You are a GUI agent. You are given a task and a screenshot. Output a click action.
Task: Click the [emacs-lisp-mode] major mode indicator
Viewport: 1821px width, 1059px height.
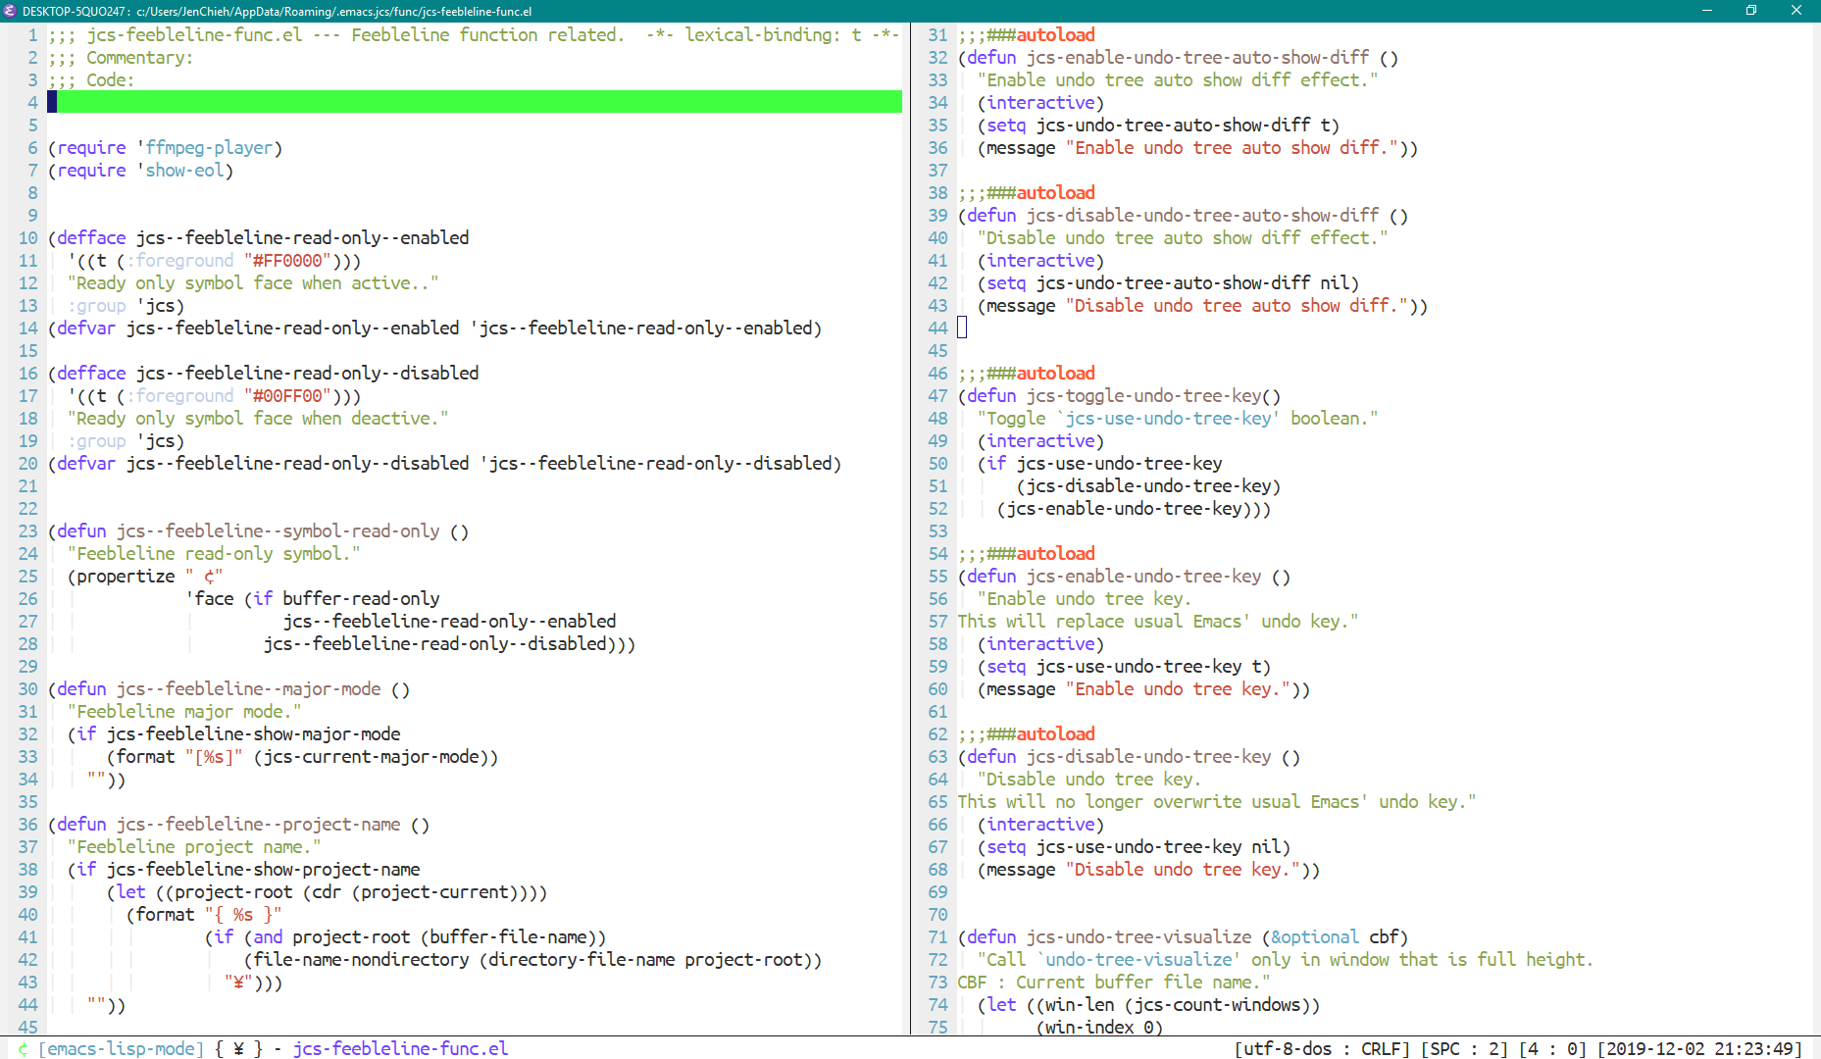[x=122, y=1049]
